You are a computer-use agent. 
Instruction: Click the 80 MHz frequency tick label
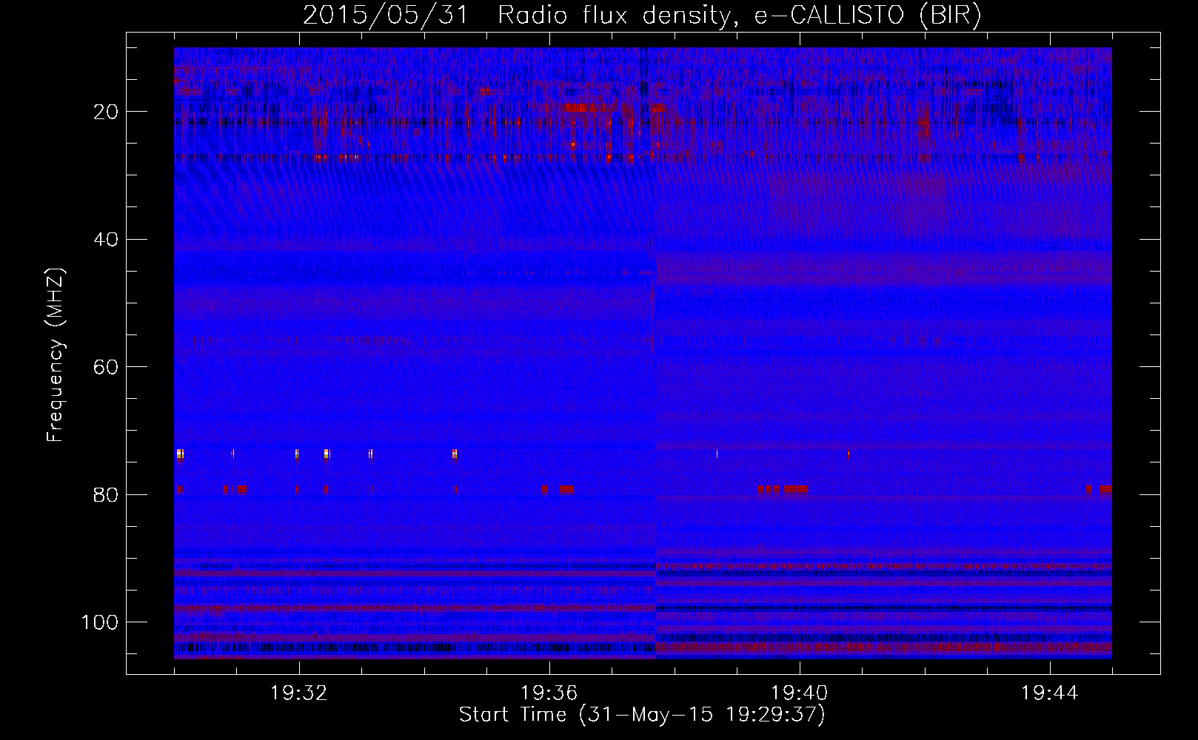pos(106,495)
